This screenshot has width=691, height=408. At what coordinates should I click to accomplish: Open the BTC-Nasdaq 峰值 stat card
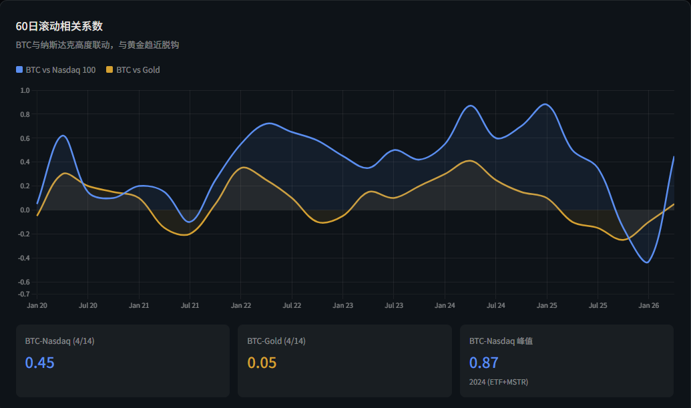coord(567,361)
